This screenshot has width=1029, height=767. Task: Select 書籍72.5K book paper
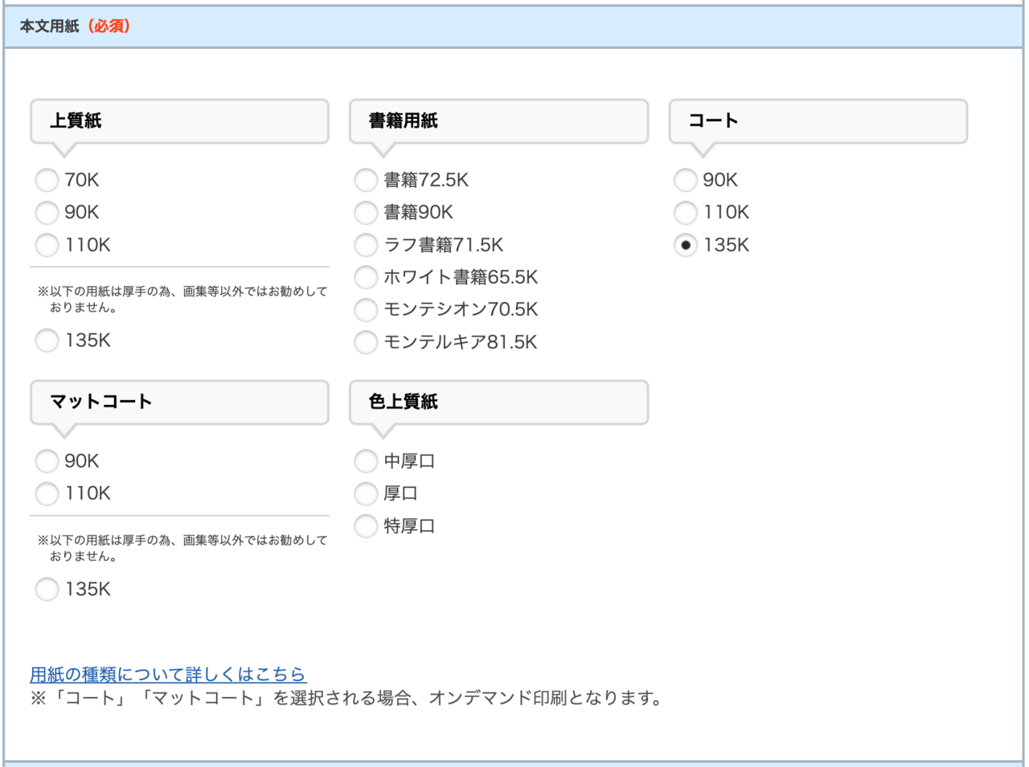[x=365, y=180]
